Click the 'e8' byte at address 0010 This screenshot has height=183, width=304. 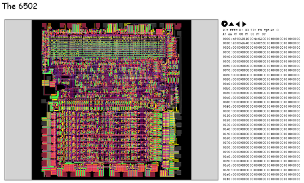[234, 43]
